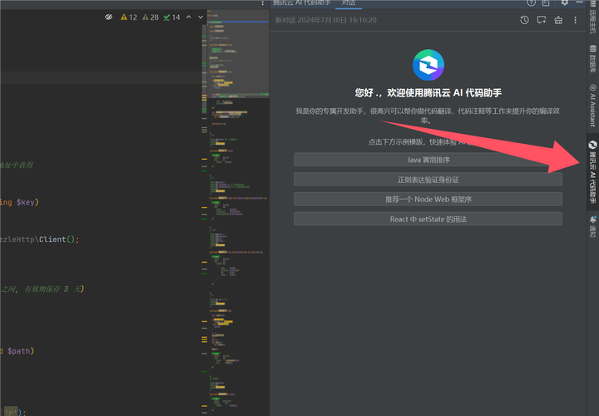Open the assistant panel settings gear

[x=565, y=2]
